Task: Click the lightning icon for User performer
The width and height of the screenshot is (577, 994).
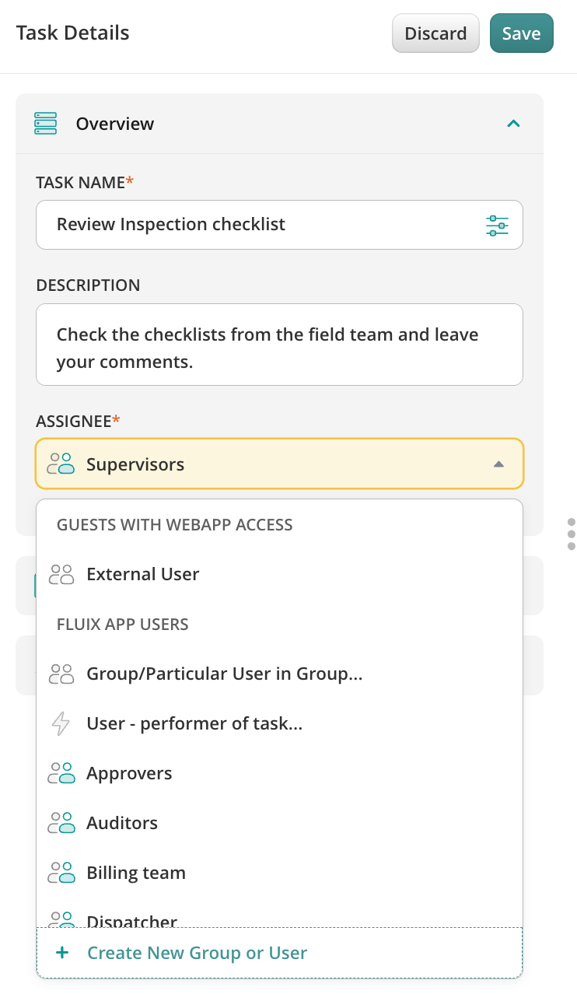Action: (x=61, y=724)
